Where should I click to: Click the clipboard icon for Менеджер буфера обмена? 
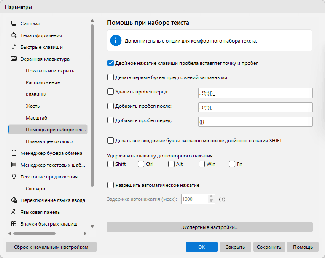pyautogui.click(x=14, y=153)
